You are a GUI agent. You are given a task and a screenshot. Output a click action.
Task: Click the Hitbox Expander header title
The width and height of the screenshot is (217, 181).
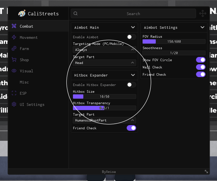[x=91, y=75]
